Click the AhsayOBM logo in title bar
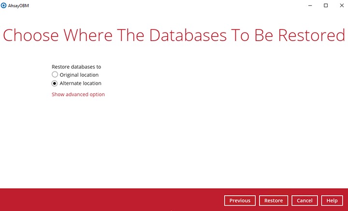The image size is (348, 211). coord(4,5)
